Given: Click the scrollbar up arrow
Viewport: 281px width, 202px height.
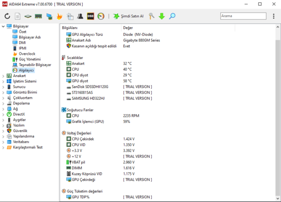Looking at the screenshot, I should click(x=278, y=27).
